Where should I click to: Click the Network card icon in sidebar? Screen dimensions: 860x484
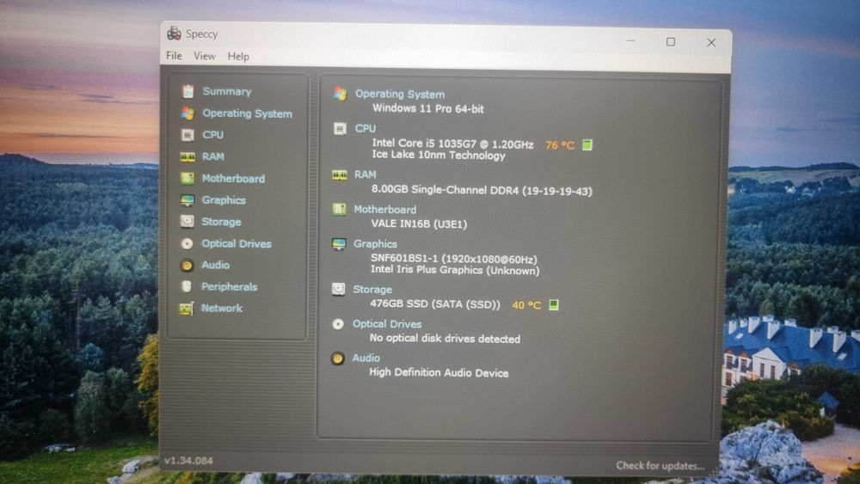pyautogui.click(x=187, y=309)
